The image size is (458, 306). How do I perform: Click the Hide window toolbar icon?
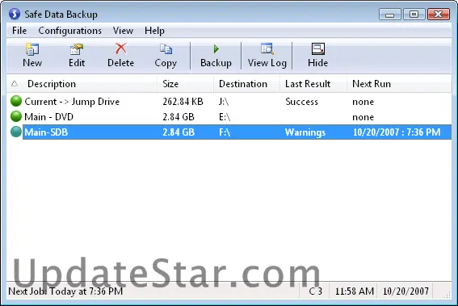[x=317, y=49]
